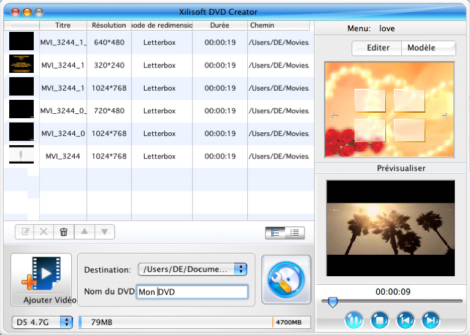Click the love menu template preview
This screenshot has height=335, width=470.
point(390,110)
